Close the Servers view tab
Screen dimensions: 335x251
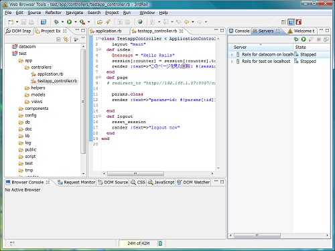278,31
